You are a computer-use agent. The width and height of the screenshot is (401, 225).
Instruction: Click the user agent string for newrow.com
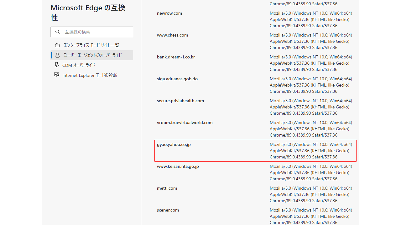(311, 19)
